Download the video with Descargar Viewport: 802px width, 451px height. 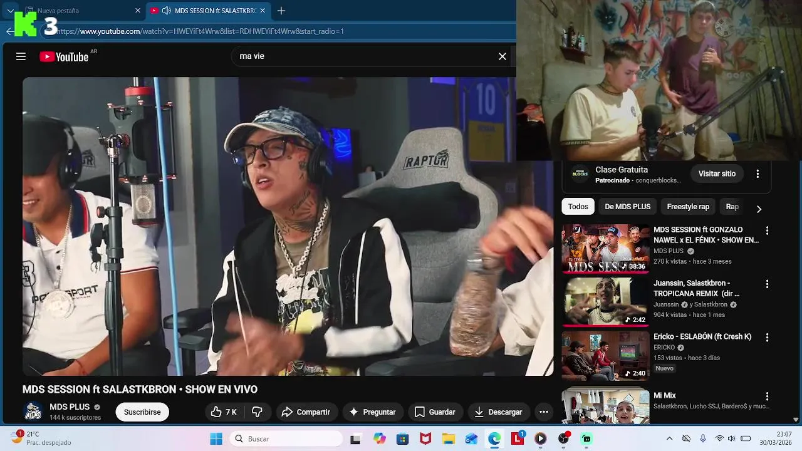[x=498, y=412]
